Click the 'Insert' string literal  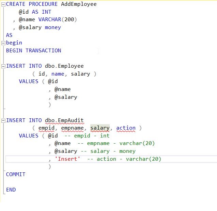pos(69,159)
